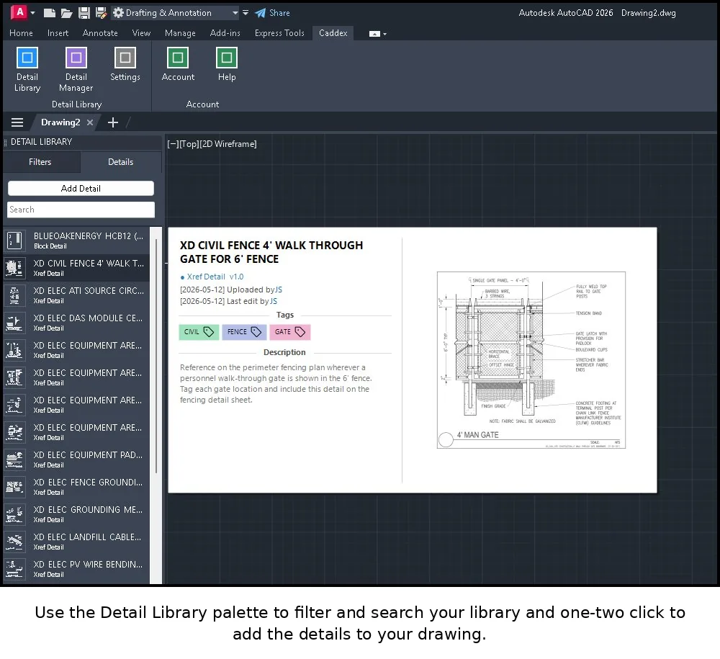This screenshot has width=720, height=659.
Task: Open the file tabs hamburger menu
Action: pyautogui.click(x=17, y=122)
